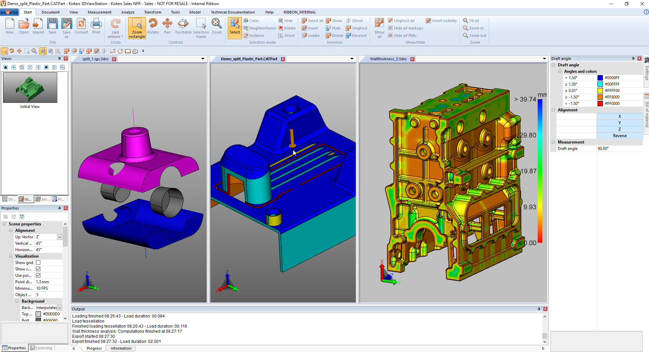This screenshot has width=649, height=352.
Task: Open the Background interpolated dropdown
Action: coord(60,308)
